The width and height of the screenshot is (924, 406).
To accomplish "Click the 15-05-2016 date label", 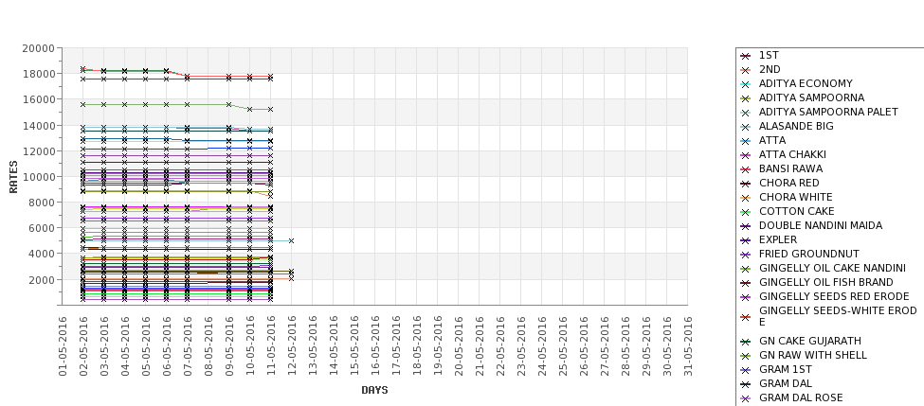I will click(354, 346).
